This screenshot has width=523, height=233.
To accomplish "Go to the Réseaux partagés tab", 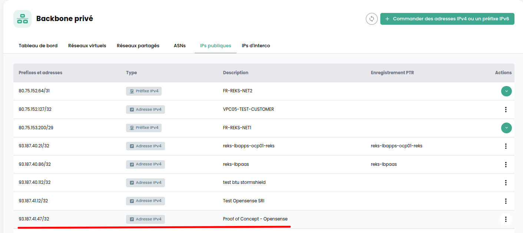I will pos(138,46).
